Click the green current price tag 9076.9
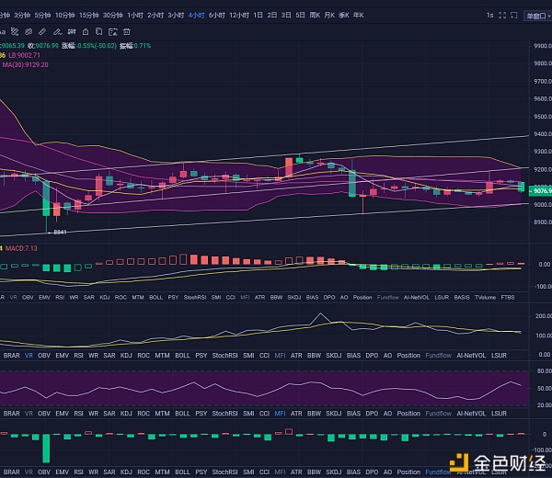552x478 pixels. click(541, 191)
